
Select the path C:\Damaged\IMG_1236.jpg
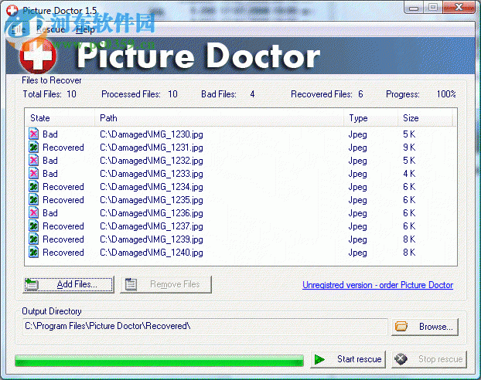pos(152,213)
